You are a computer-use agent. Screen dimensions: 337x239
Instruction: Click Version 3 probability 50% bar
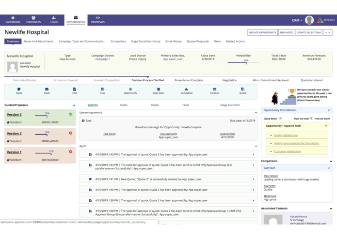[x=47, y=115]
